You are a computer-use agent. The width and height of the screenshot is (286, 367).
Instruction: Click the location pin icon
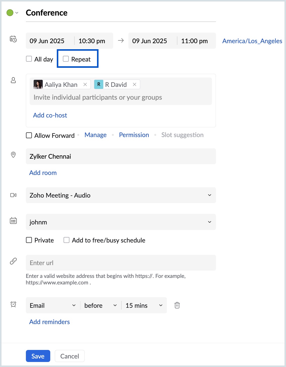coord(13,155)
